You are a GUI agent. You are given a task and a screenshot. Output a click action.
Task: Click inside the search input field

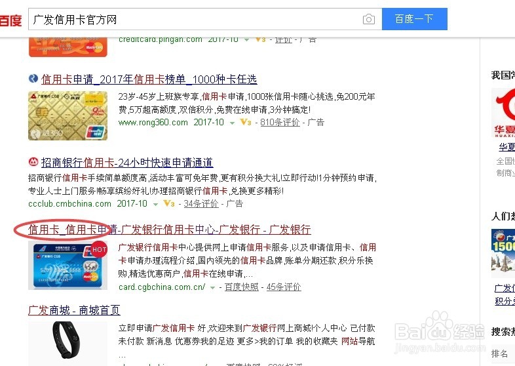tap(195, 20)
